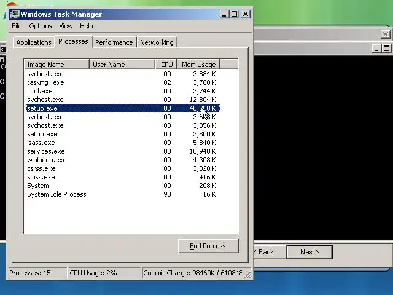The image size is (393, 295).
Task: Select svchost.exe using 3,056 K
Action: click(x=123, y=125)
